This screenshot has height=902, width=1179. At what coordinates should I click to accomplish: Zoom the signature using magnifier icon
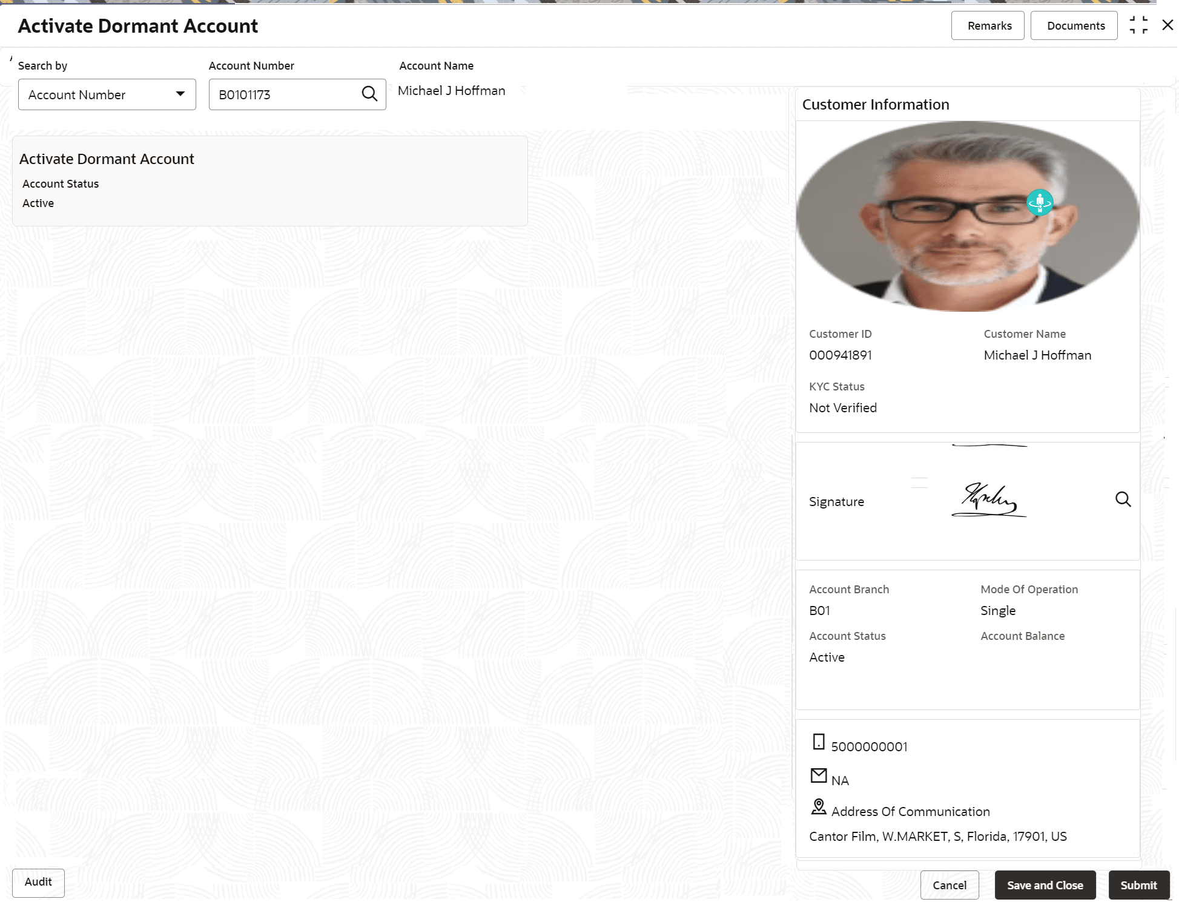click(1123, 499)
